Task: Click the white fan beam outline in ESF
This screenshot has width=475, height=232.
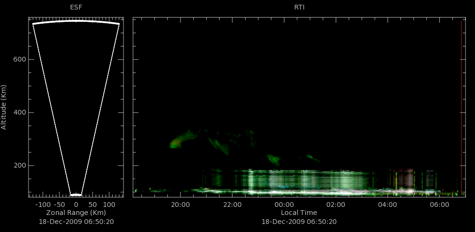Action: 76,108
